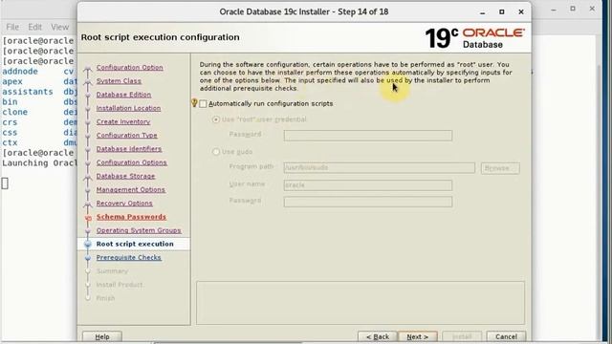Open Schema Passwords step
This screenshot has height=344, width=612.
click(x=131, y=217)
